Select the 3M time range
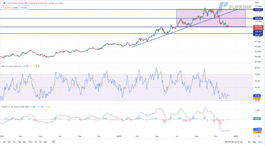This screenshot has height=145, width=265. click(19, 142)
